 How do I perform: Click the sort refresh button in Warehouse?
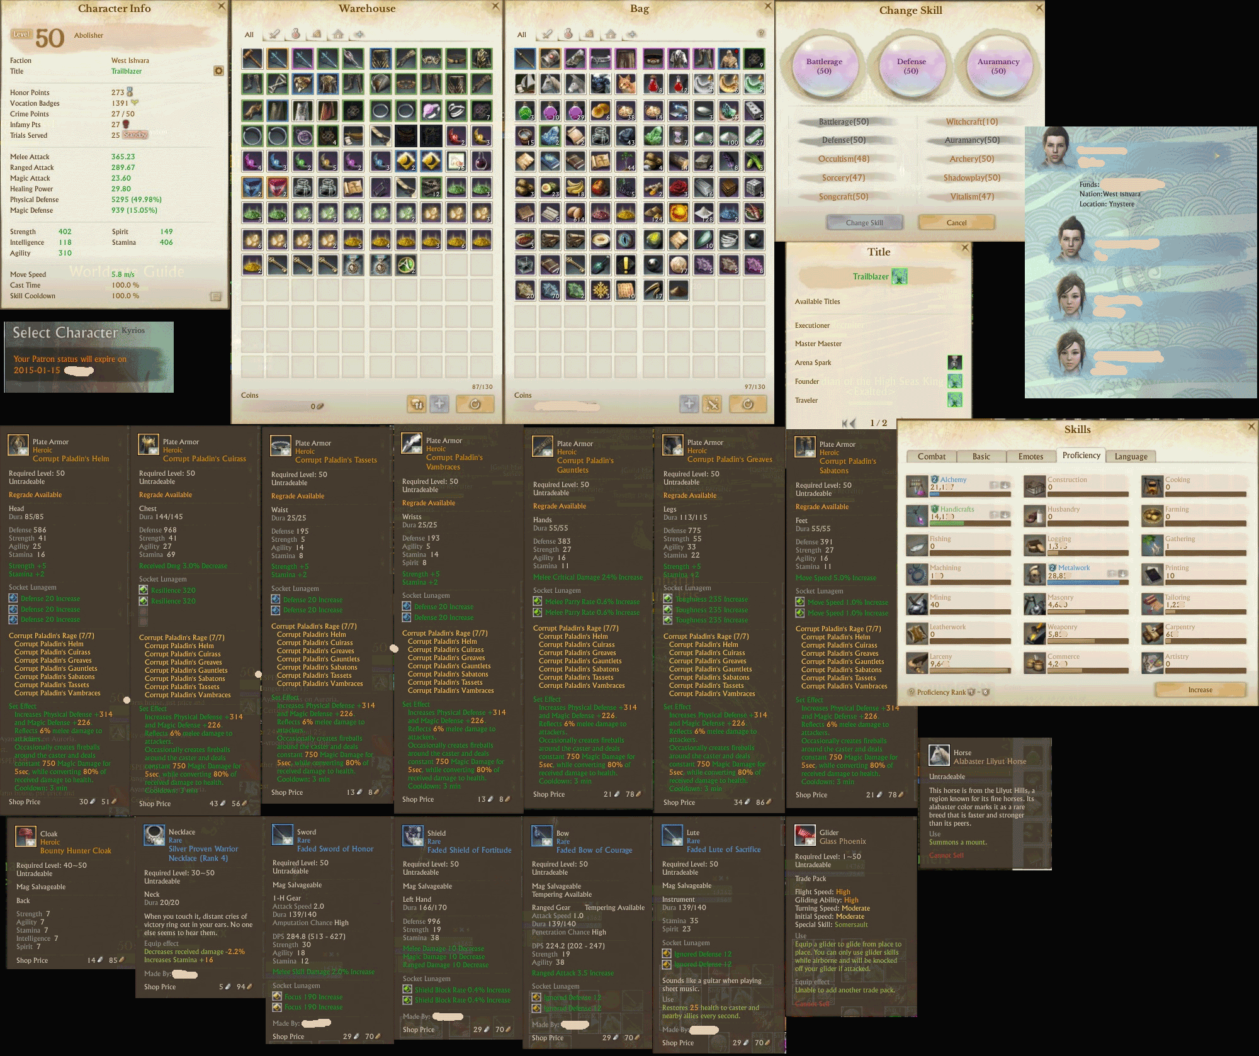pyautogui.click(x=475, y=404)
